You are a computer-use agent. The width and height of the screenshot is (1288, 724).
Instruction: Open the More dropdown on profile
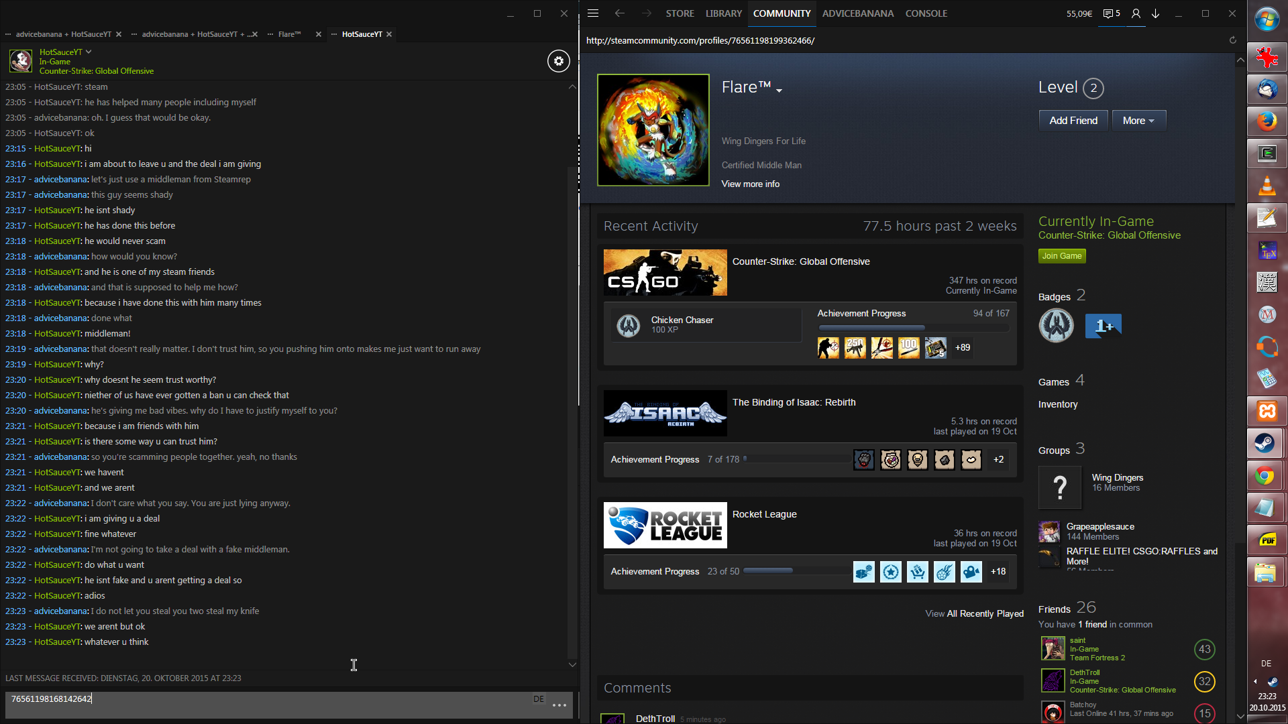click(1138, 121)
